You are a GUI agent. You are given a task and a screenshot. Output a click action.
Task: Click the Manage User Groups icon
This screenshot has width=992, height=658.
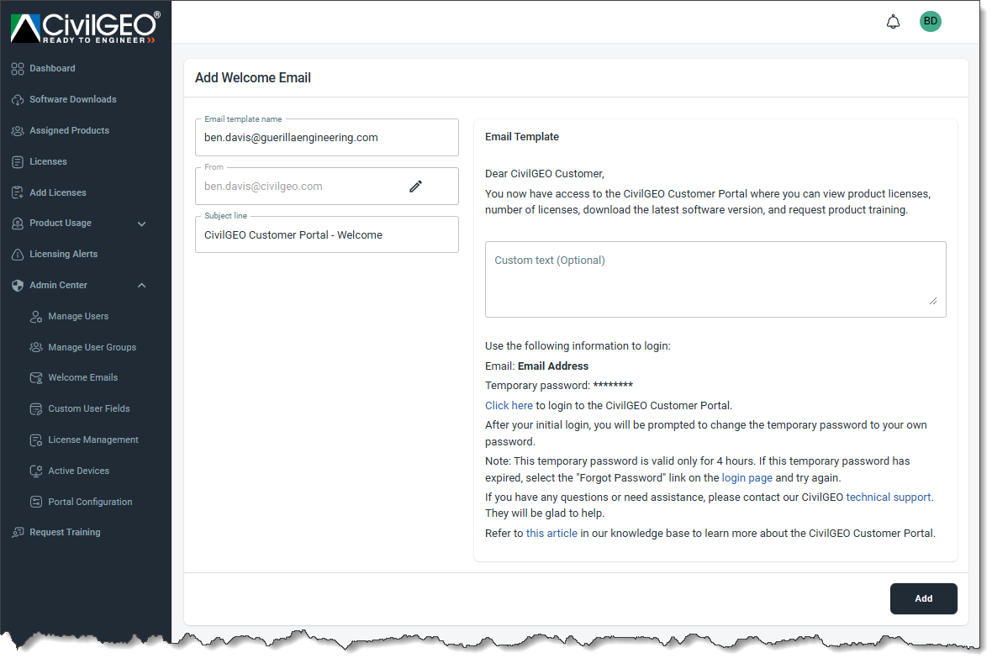coord(36,347)
